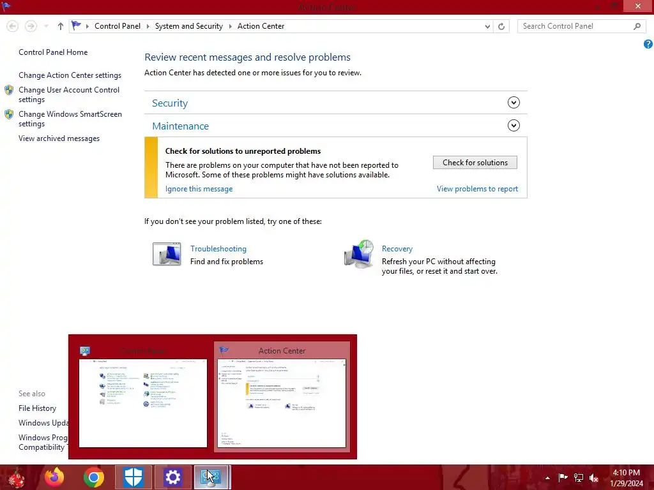
Task: Go up one level with Up arrow
Action: (x=61, y=26)
